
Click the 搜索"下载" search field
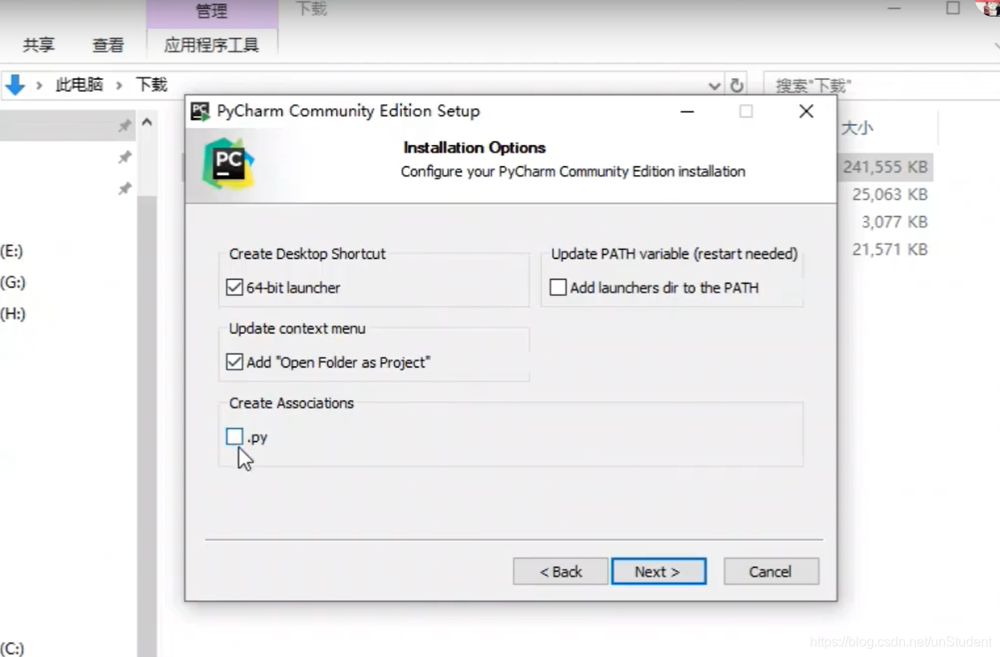tap(883, 85)
